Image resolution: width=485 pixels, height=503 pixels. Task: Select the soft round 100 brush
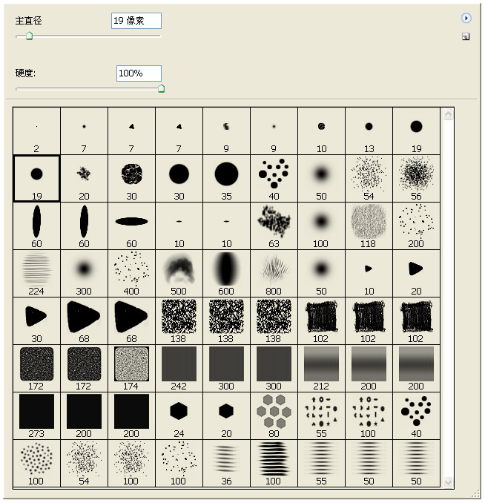click(321, 226)
